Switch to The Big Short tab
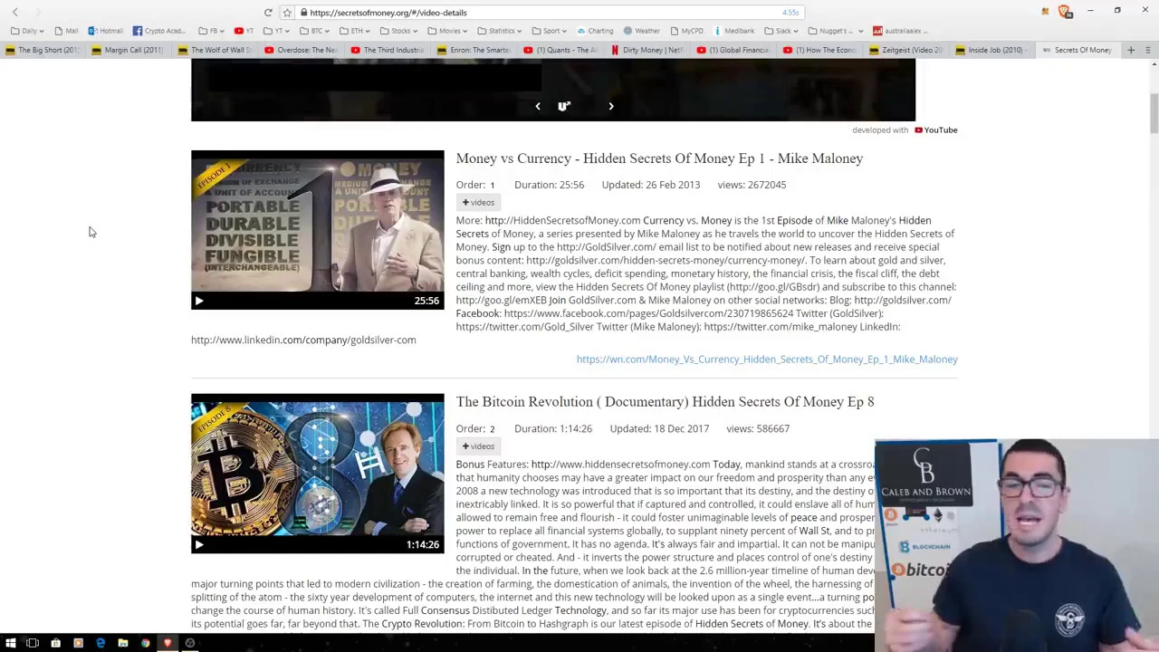 43,50
